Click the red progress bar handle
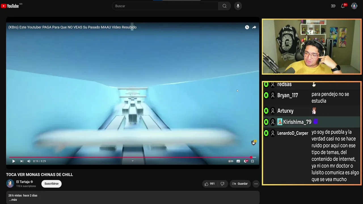The height and width of the screenshot is (204, 363). click(251, 157)
